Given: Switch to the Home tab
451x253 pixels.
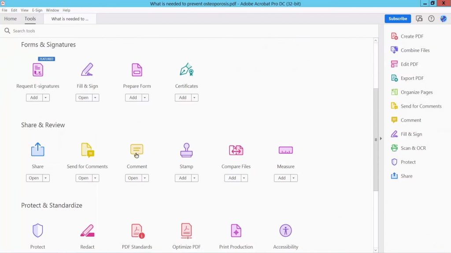Looking at the screenshot, I should (10, 18).
